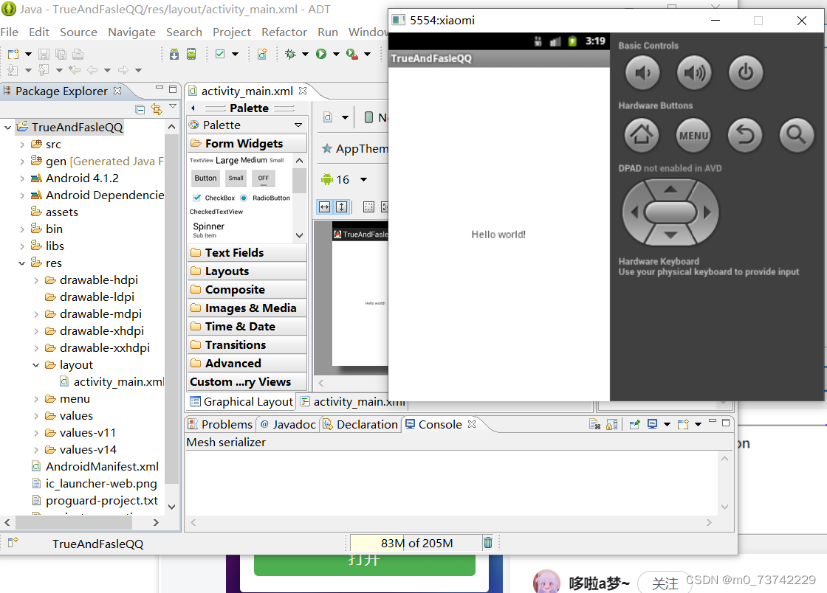The image size is (827, 593).
Task: Switch to the Declaration tab
Action: tap(360, 425)
